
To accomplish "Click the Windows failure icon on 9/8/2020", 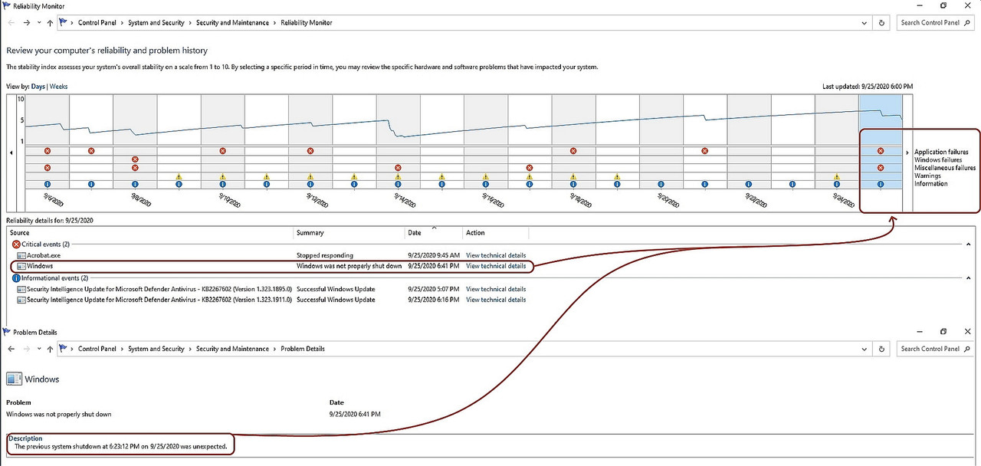I will [x=135, y=159].
